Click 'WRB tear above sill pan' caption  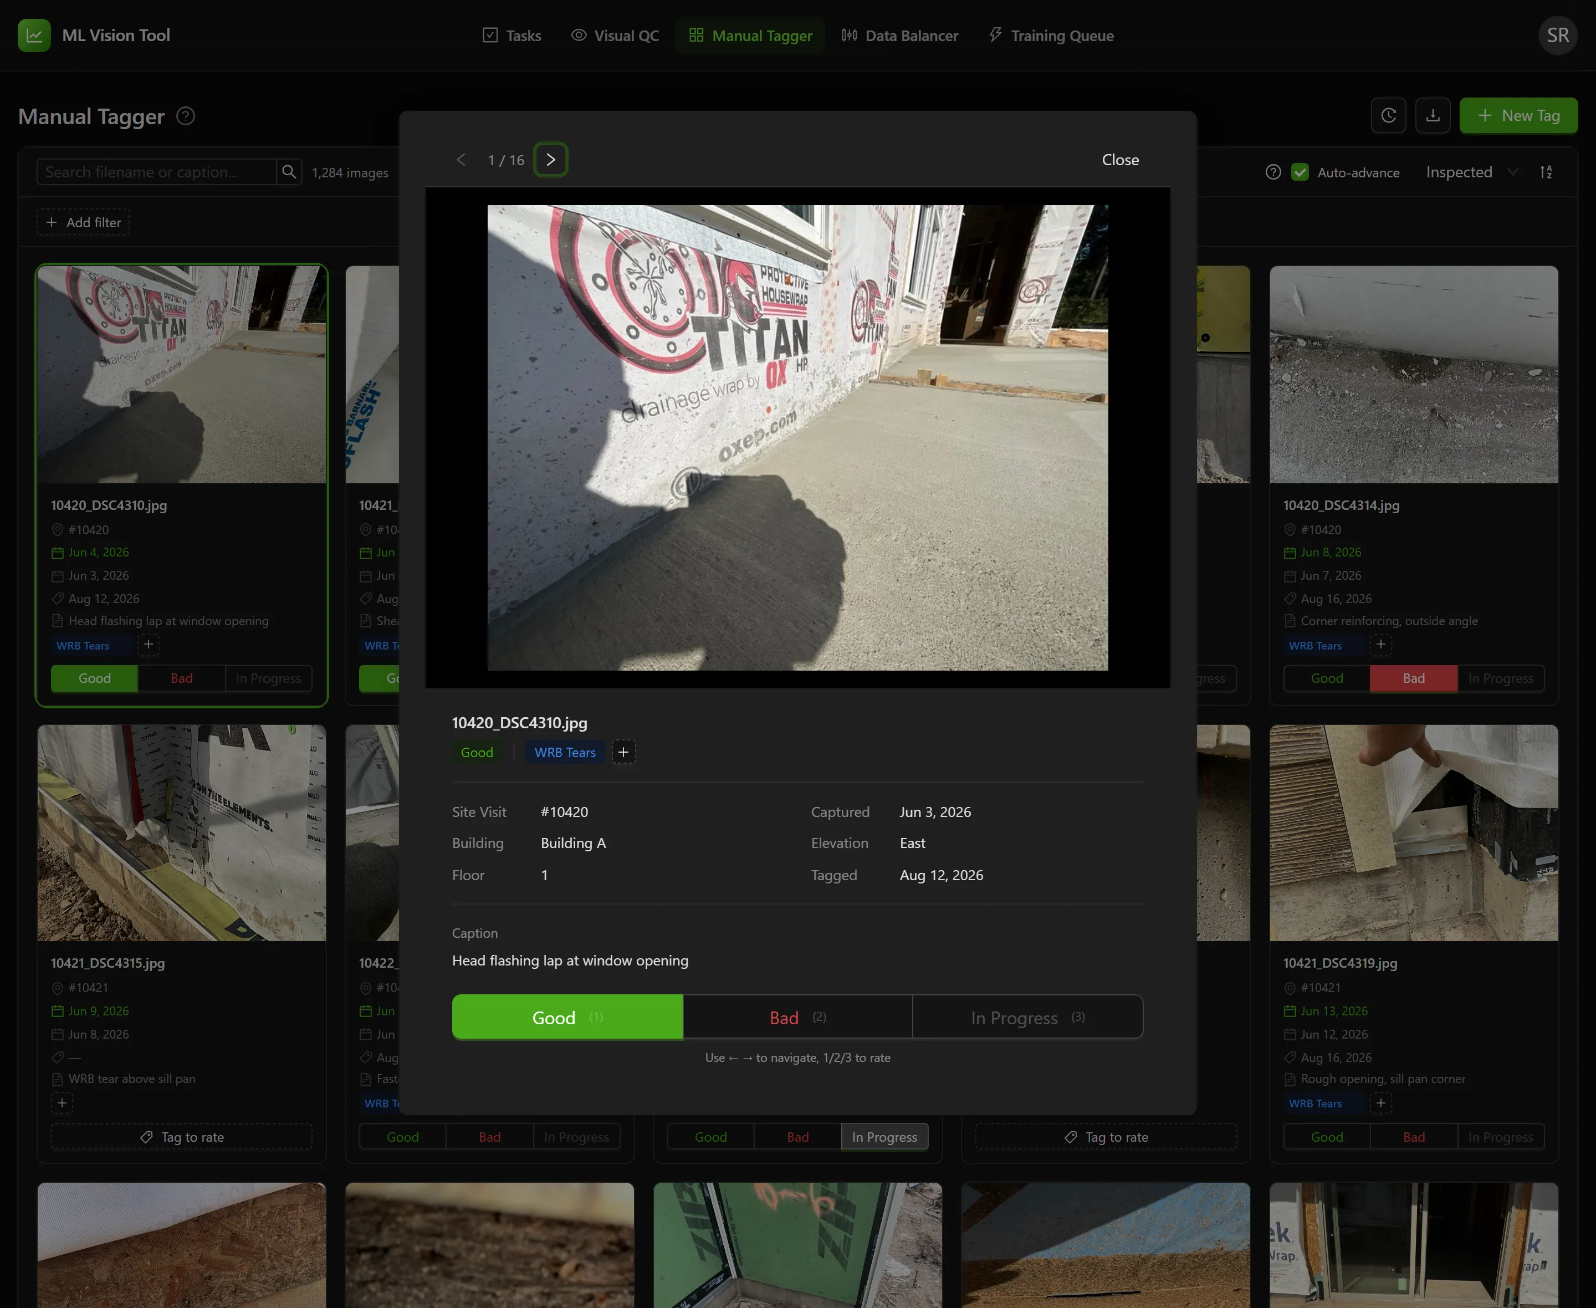[132, 1079]
